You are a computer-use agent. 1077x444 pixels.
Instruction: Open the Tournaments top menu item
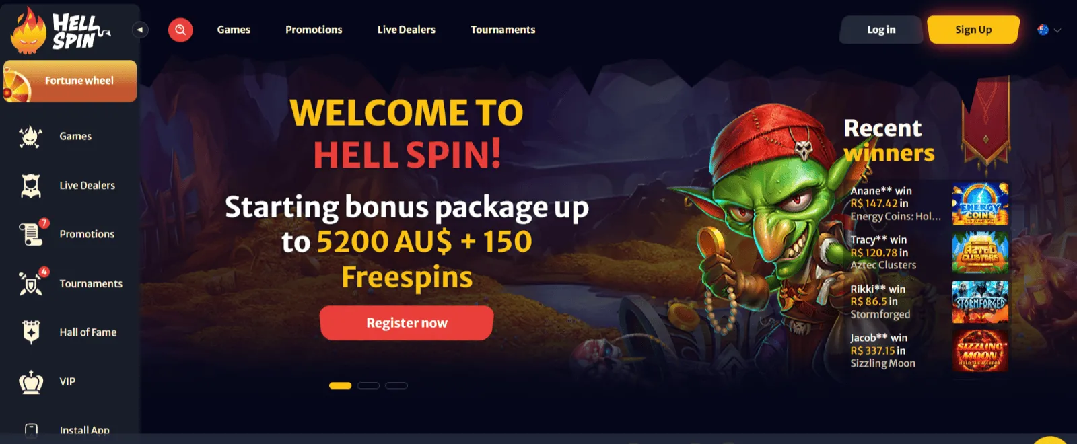click(503, 30)
